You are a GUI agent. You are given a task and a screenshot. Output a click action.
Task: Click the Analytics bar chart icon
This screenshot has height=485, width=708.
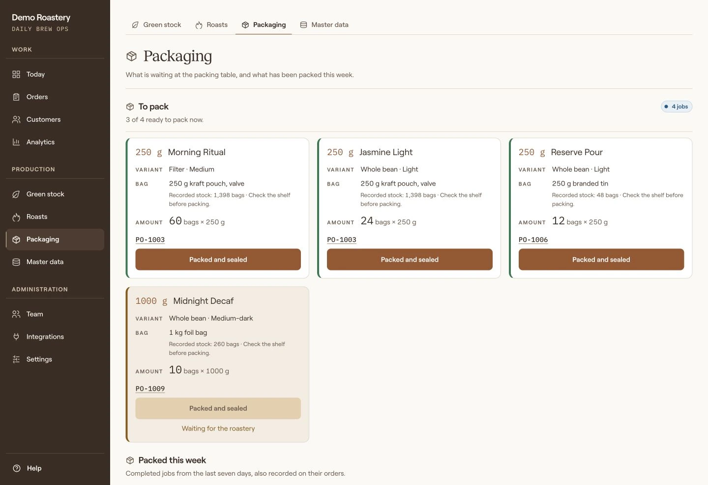pyautogui.click(x=16, y=142)
